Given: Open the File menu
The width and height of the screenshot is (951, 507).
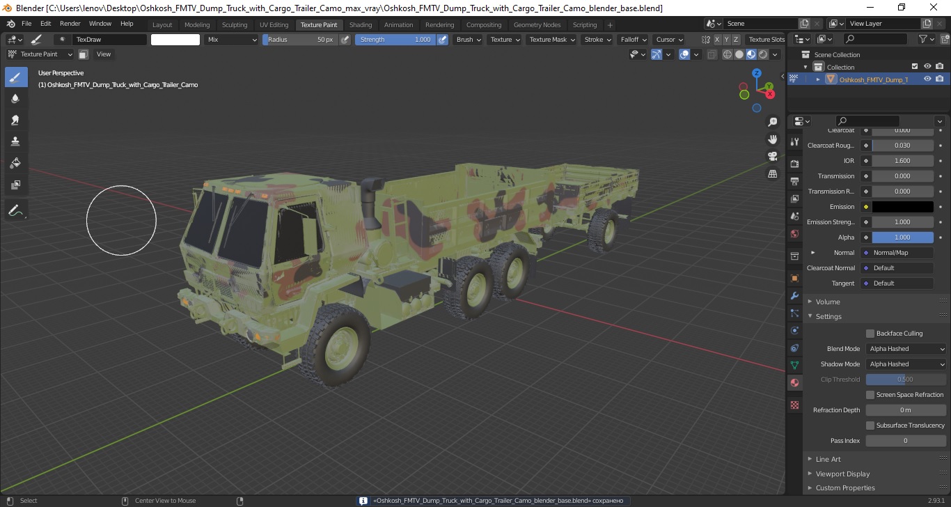Looking at the screenshot, I should pyautogui.click(x=26, y=24).
